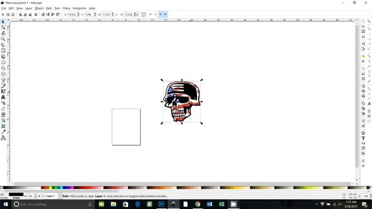Open the Path menu
Screen dimensions: 372x209
point(49,8)
